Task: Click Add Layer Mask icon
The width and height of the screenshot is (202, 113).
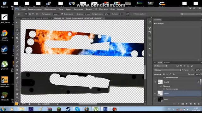Action: 182,104
